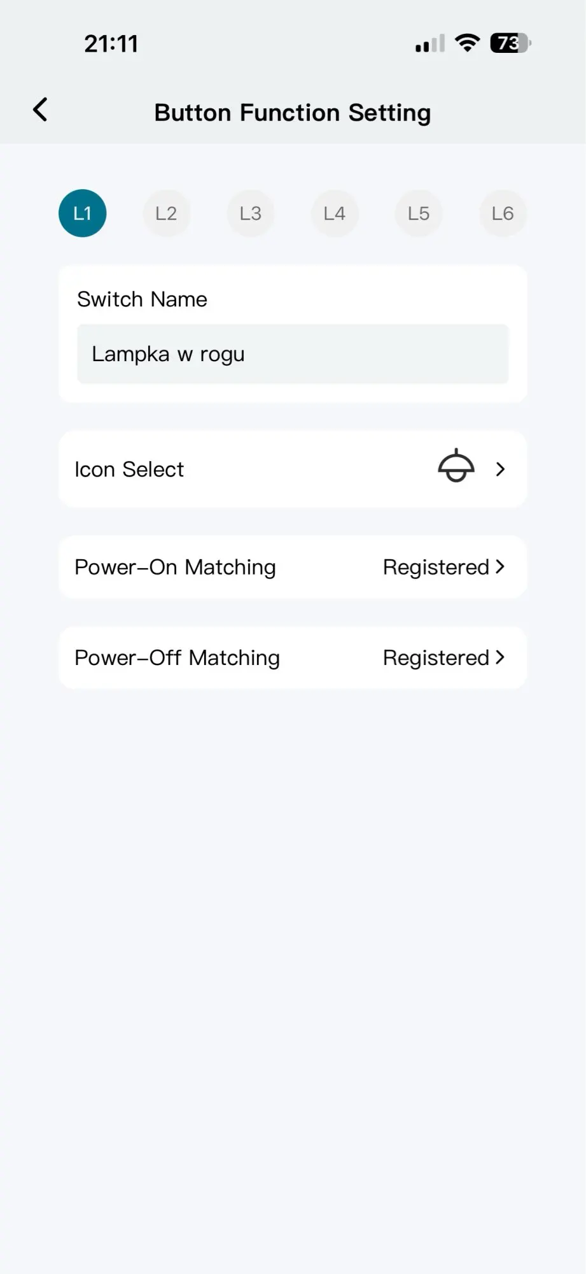This screenshot has height=1274, width=586.
Task: Edit the Switch Name field Lampka w rogu
Action: click(x=293, y=354)
